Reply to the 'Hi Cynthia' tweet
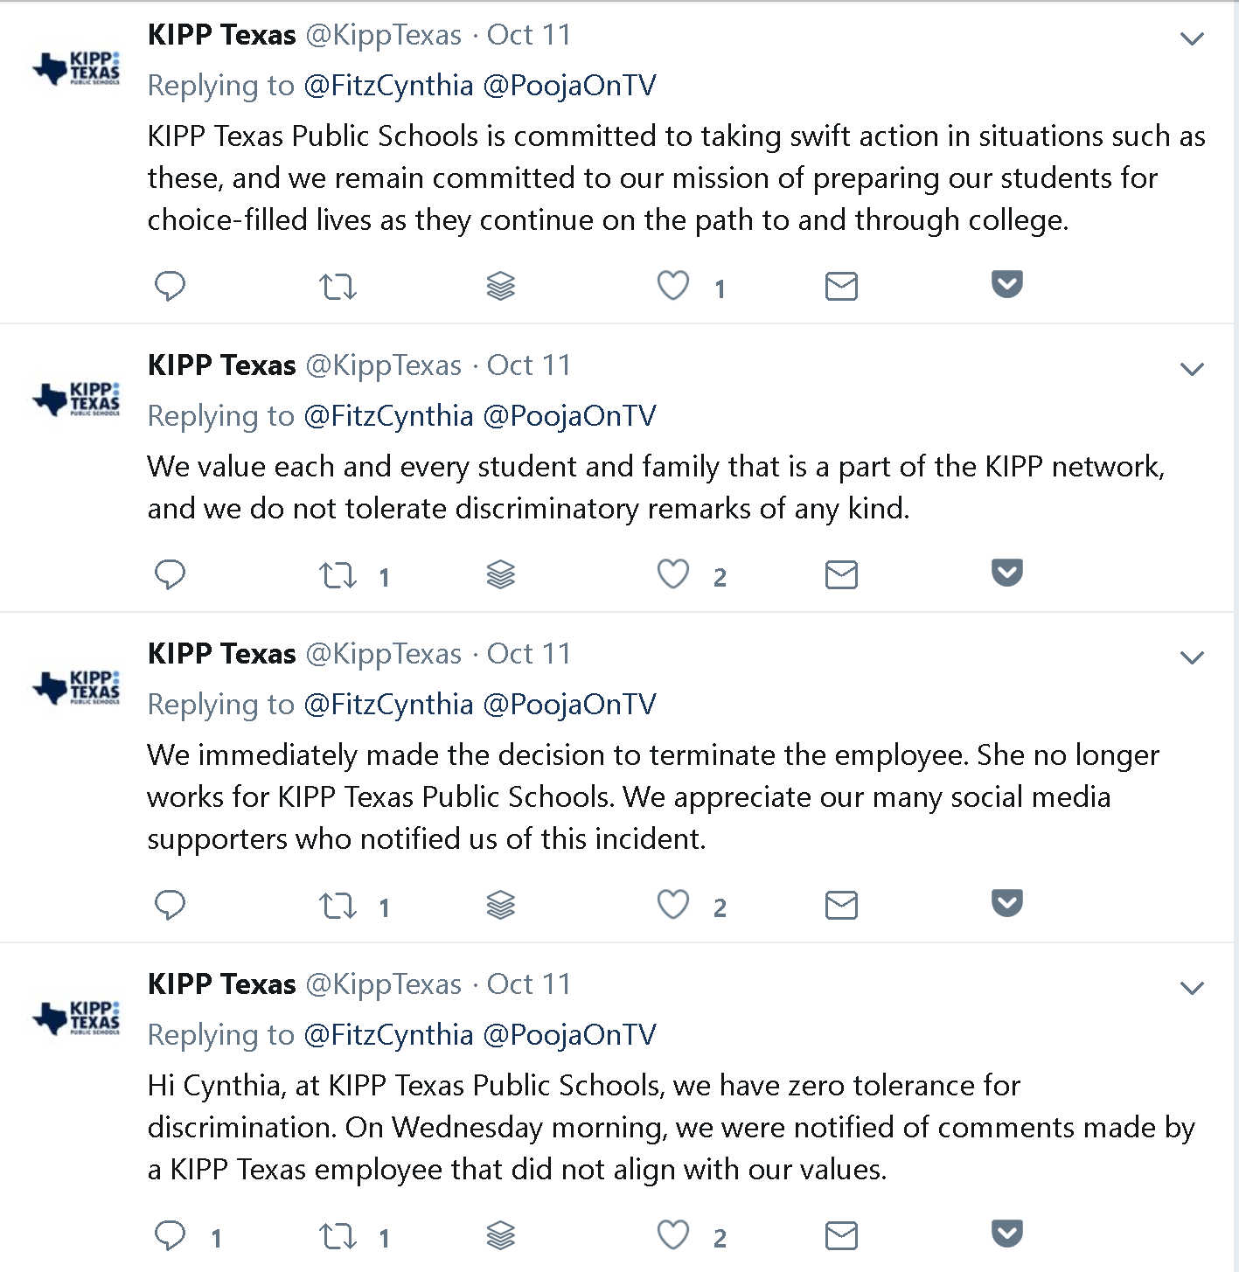This screenshot has width=1239, height=1272. [170, 1235]
